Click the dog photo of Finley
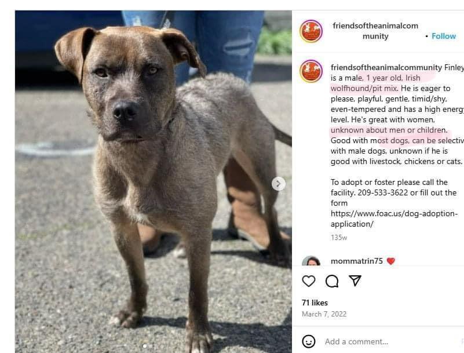The image size is (464, 353). point(154,181)
